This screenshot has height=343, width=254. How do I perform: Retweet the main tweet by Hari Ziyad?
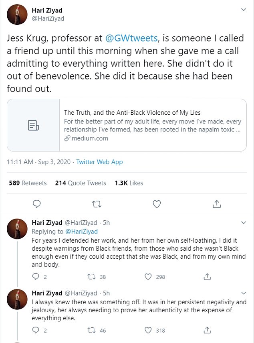(97, 204)
